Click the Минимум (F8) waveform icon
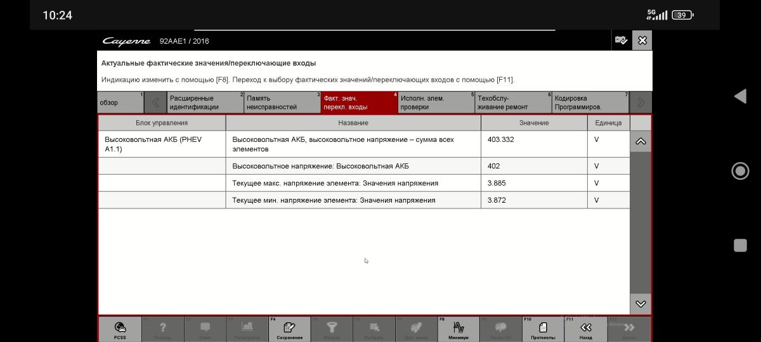The image size is (761, 342). pos(458,328)
